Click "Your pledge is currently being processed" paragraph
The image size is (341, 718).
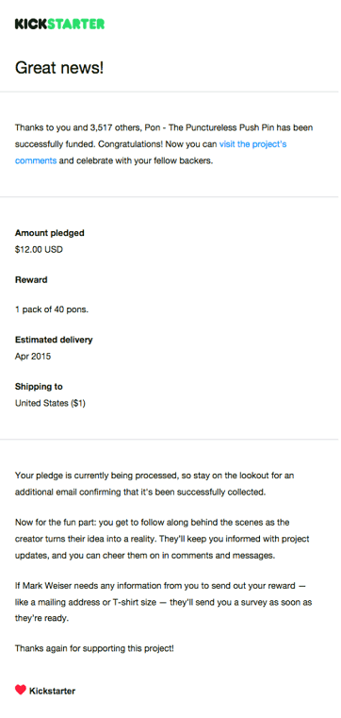(x=154, y=484)
